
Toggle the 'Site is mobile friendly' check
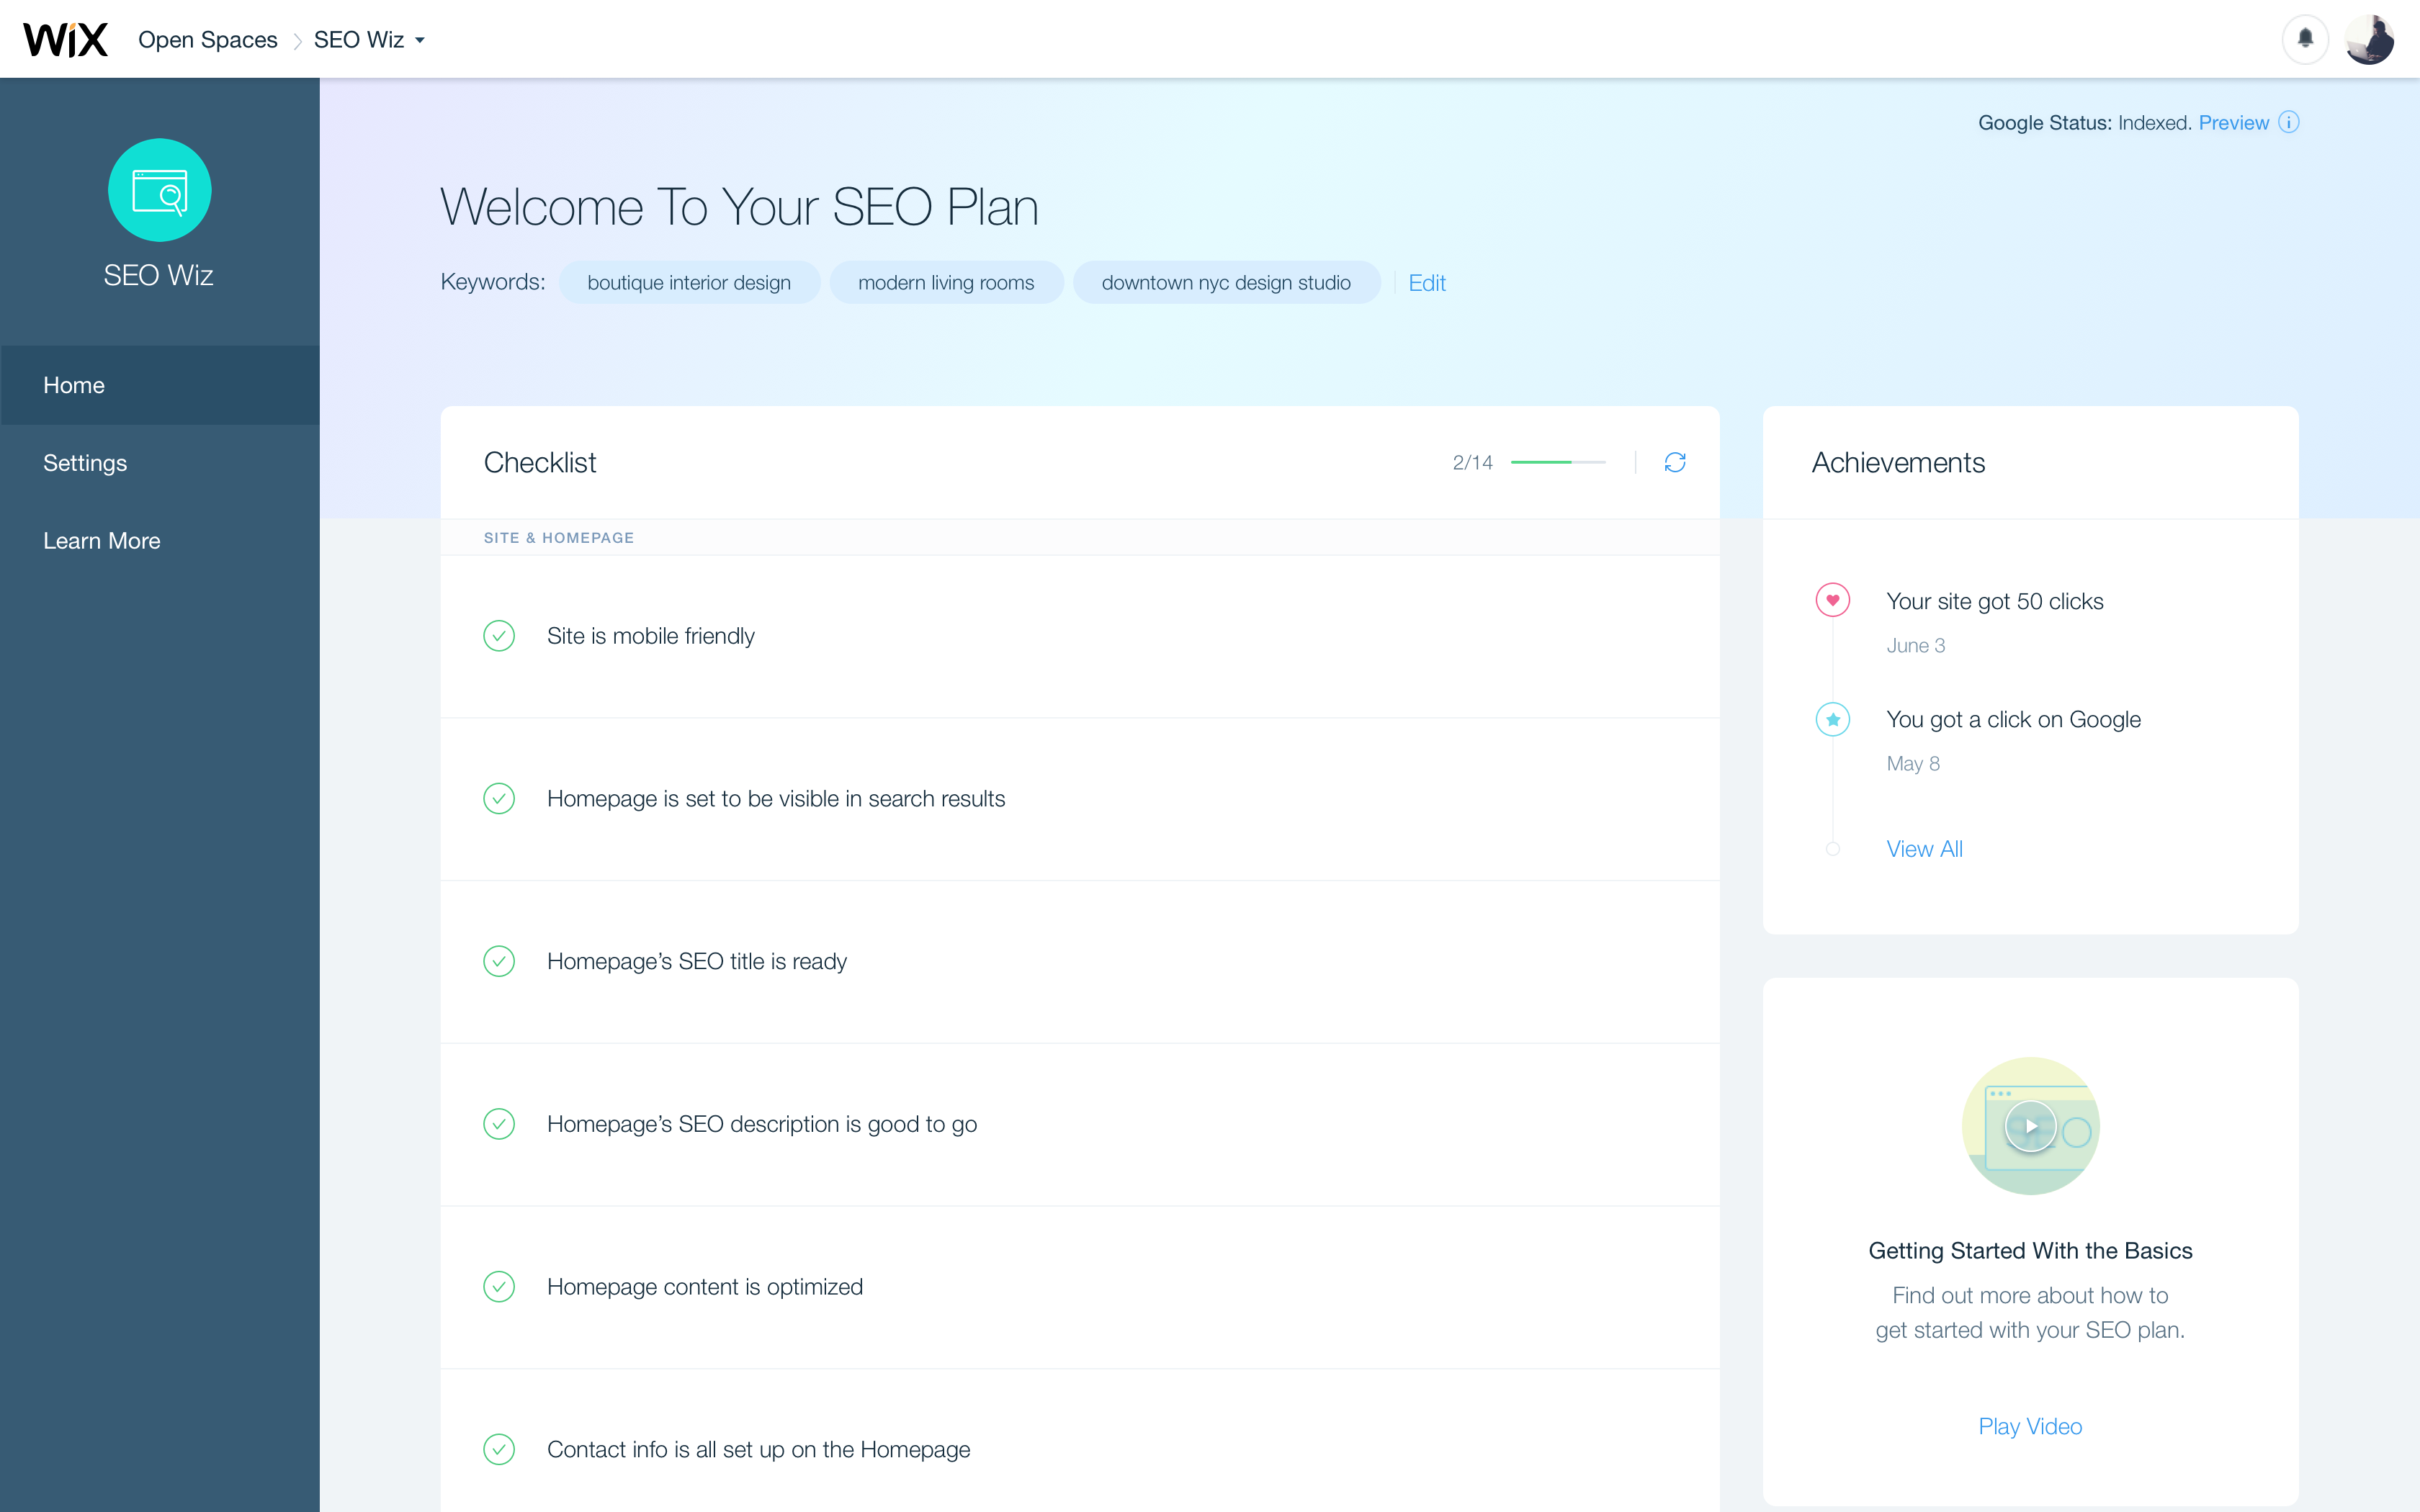coord(499,636)
